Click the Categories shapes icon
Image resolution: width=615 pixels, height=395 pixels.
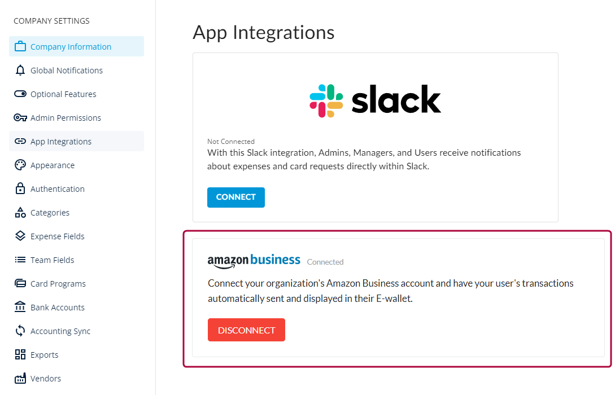pyautogui.click(x=20, y=213)
